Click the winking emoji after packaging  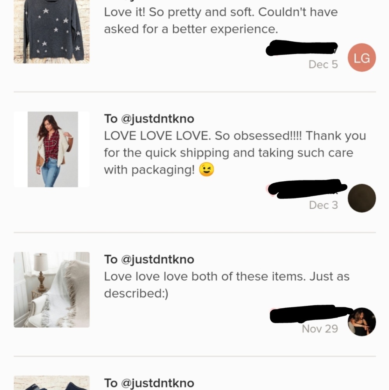pos(206,170)
